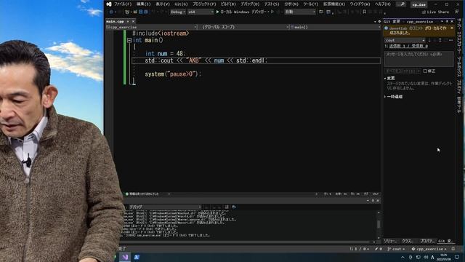Open the x64 platform dropdown
This screenshot has height=262, width=465.
pos(201,12)
